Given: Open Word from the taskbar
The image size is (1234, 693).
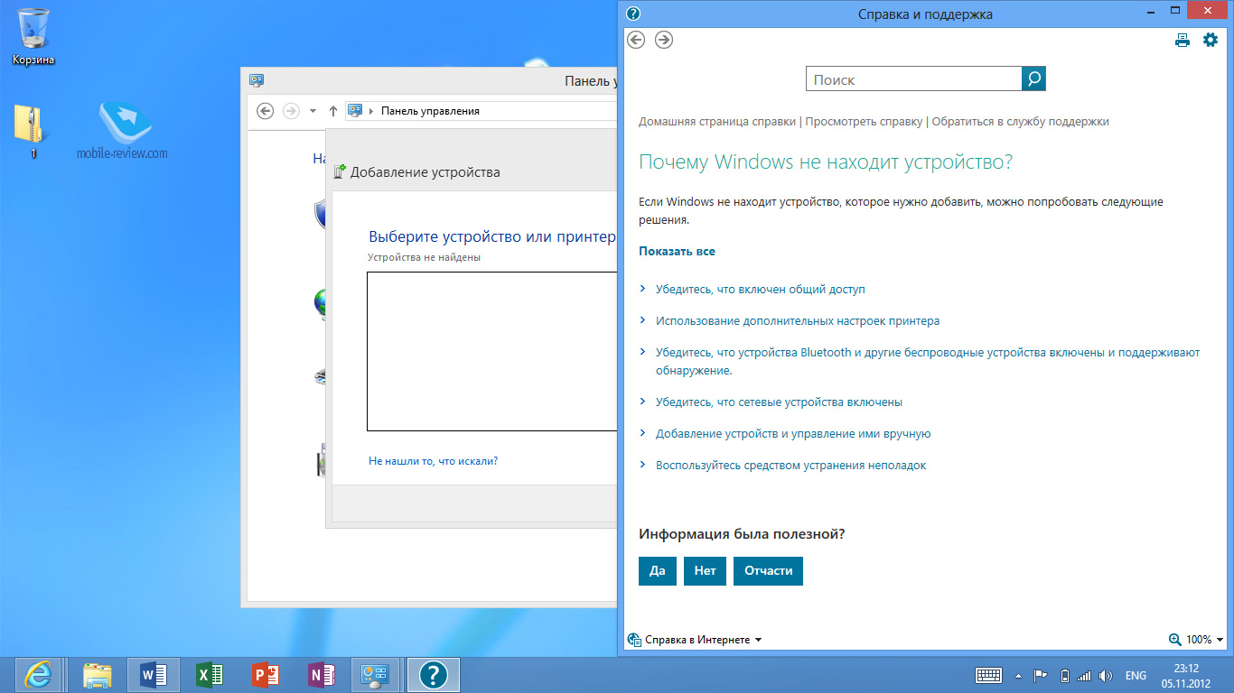Looking at the screenshot, I should click(154, 674).
